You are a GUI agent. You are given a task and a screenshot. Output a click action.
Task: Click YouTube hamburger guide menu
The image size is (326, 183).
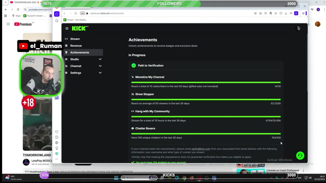8,24
